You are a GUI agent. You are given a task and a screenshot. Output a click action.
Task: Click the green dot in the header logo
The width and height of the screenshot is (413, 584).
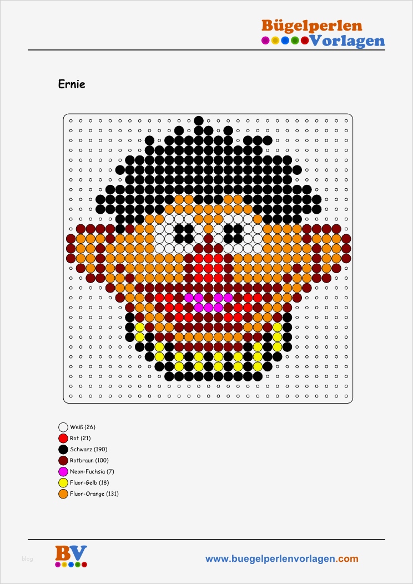(295, 41)
